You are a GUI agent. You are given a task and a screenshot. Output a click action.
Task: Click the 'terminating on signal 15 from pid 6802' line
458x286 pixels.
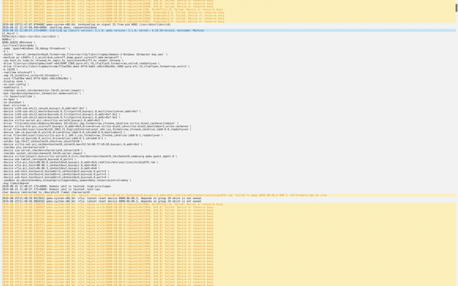pos(87,25)
